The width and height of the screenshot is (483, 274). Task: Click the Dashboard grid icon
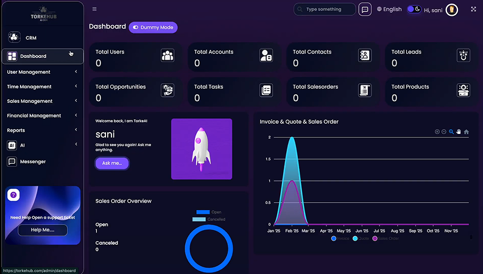(x=12, y=56)
